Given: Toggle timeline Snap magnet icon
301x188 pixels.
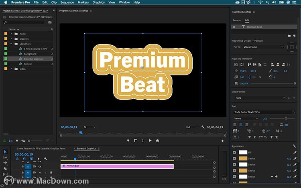Looking at the screenshot, I should pos(24,159).
